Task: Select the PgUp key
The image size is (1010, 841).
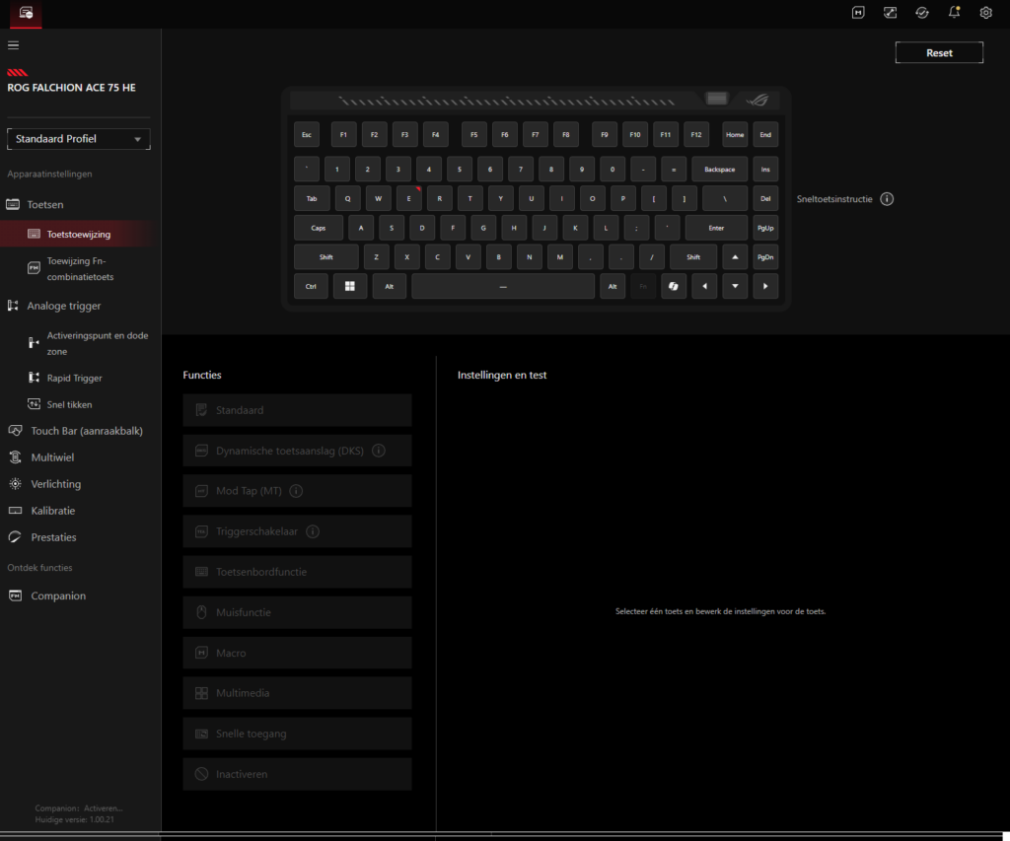Action: click(765, 228)
